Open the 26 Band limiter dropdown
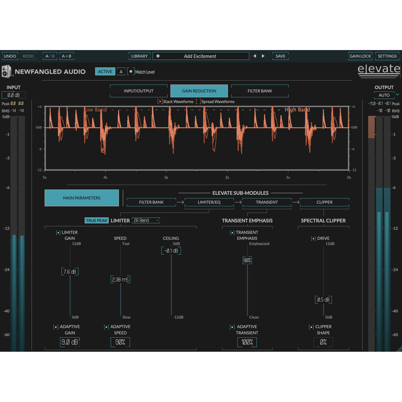The width and height of the screenshot is (402, 402). (146, 220)
